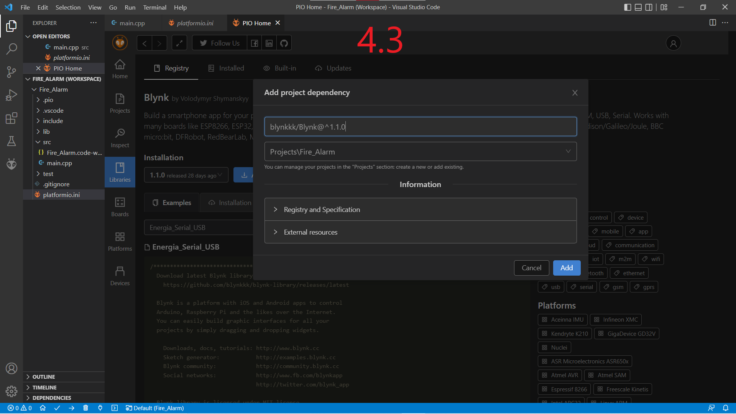Screen dimensions: 736x414
Task: Click PlatformIO Build checkmark in status bar
Action: coord(57,408)
